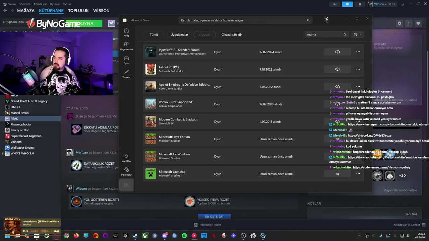Open Yardım menu in Steam
The height and width of the screenshot is (241, 429).
click(67, 4)
